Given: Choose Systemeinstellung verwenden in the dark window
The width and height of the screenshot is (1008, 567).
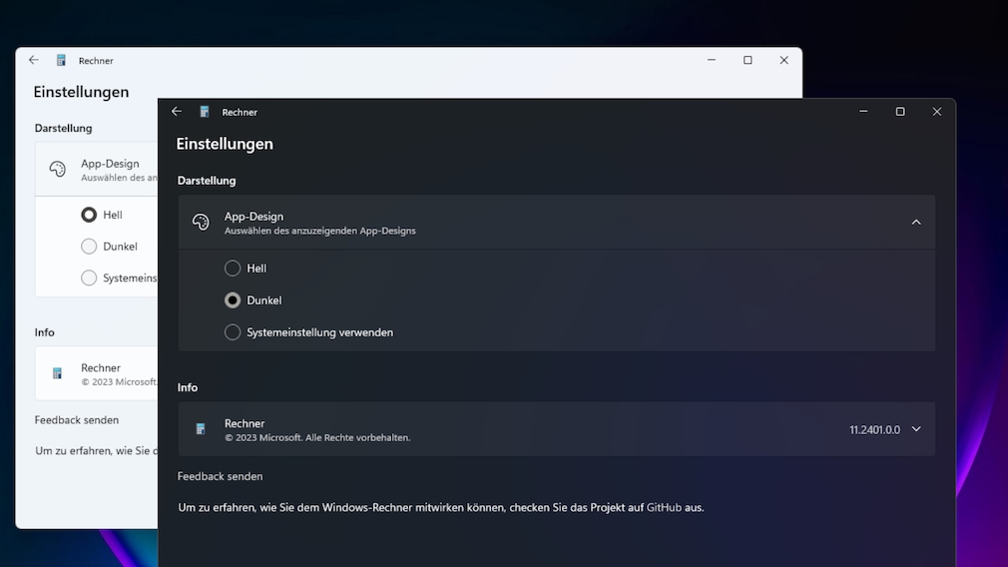Looking at the screenshot, I should pos(233,332).
